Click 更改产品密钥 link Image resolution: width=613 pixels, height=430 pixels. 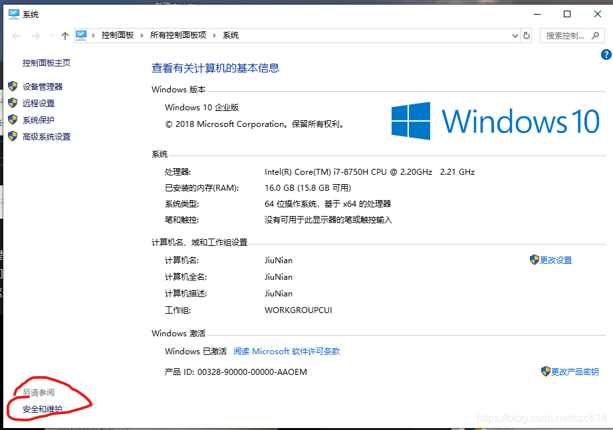point(574,372)
